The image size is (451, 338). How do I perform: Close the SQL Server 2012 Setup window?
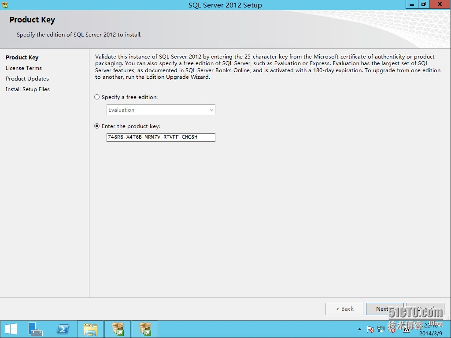440,4
